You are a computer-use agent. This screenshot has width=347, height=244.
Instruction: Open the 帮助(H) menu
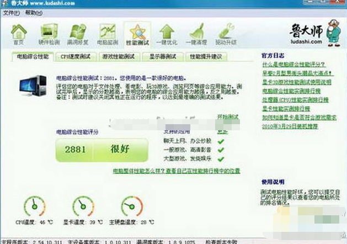tap(34, 13)
